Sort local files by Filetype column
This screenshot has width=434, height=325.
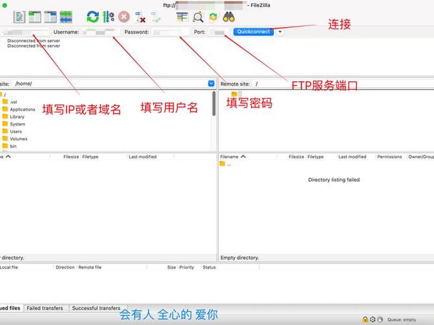click(90, 157)
